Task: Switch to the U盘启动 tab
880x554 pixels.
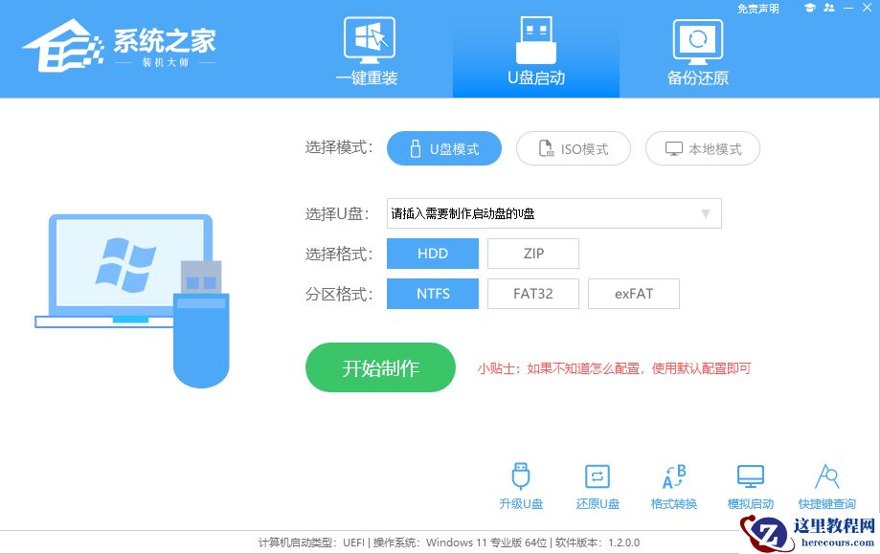Action: 534,50
